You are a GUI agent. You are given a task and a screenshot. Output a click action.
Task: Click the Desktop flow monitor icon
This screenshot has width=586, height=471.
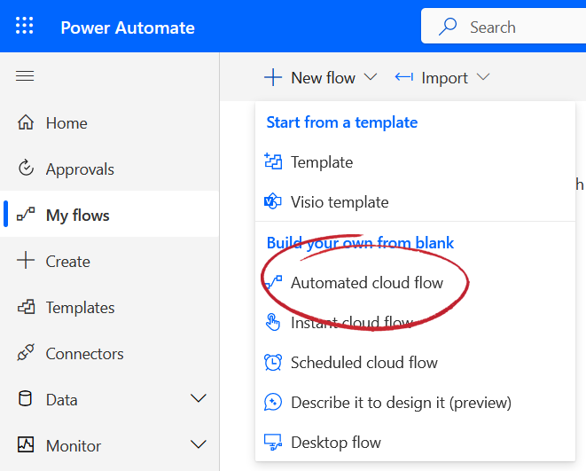(273, 443)
